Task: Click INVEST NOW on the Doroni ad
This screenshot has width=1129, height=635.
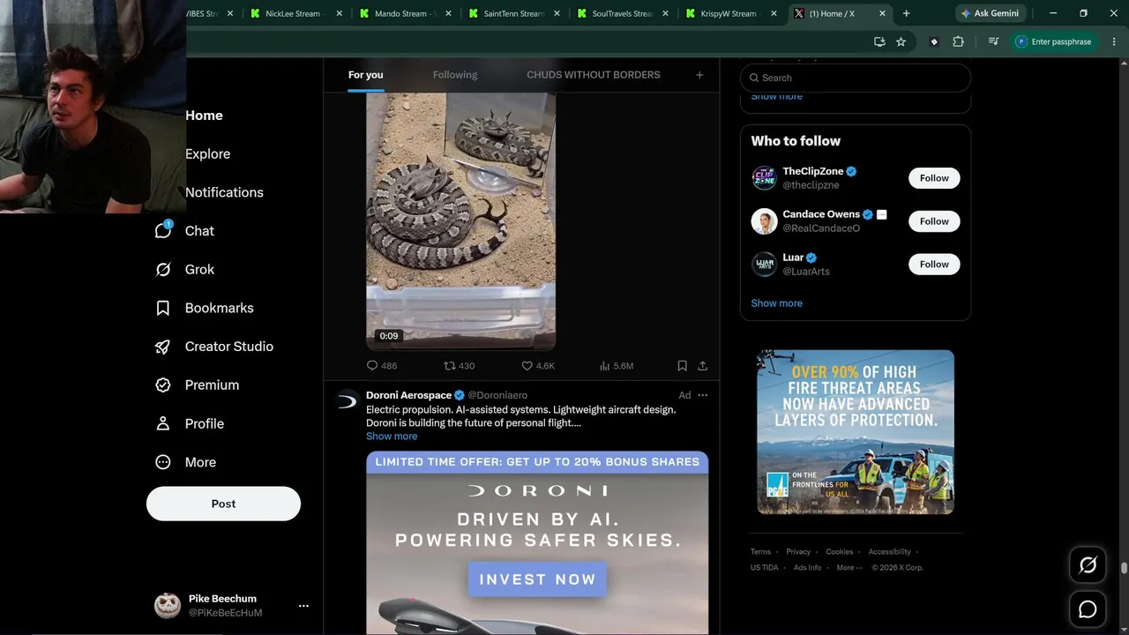Action: pyautogui.click(x=537, y=579)
